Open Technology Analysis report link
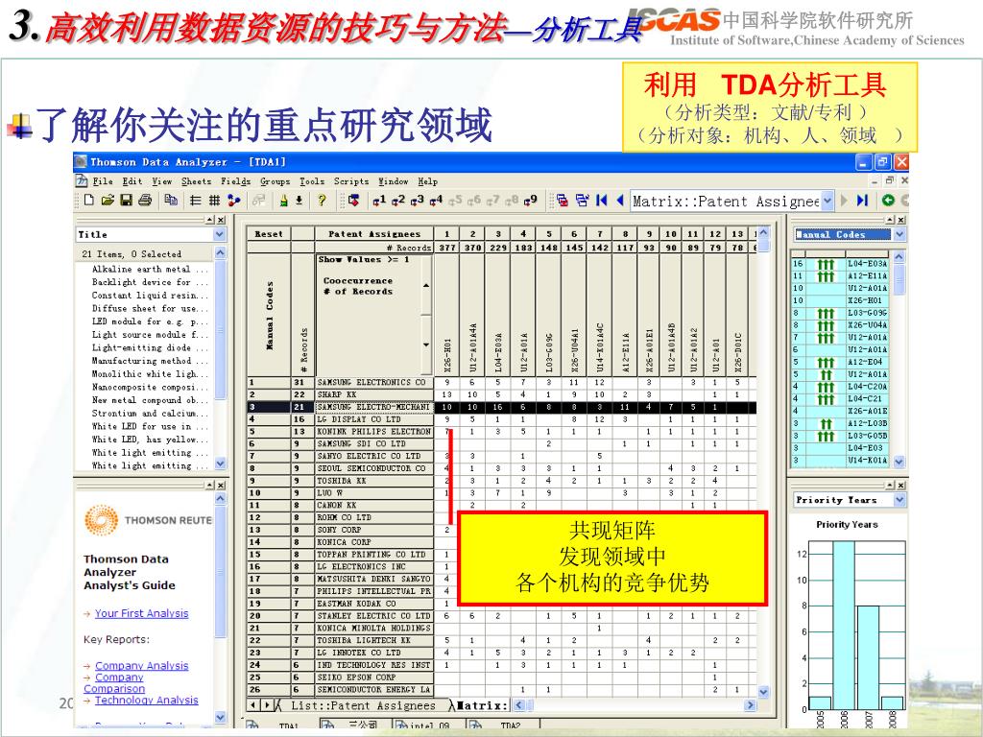The width and height of the screenshot is (983, 737). pos(147,700)
